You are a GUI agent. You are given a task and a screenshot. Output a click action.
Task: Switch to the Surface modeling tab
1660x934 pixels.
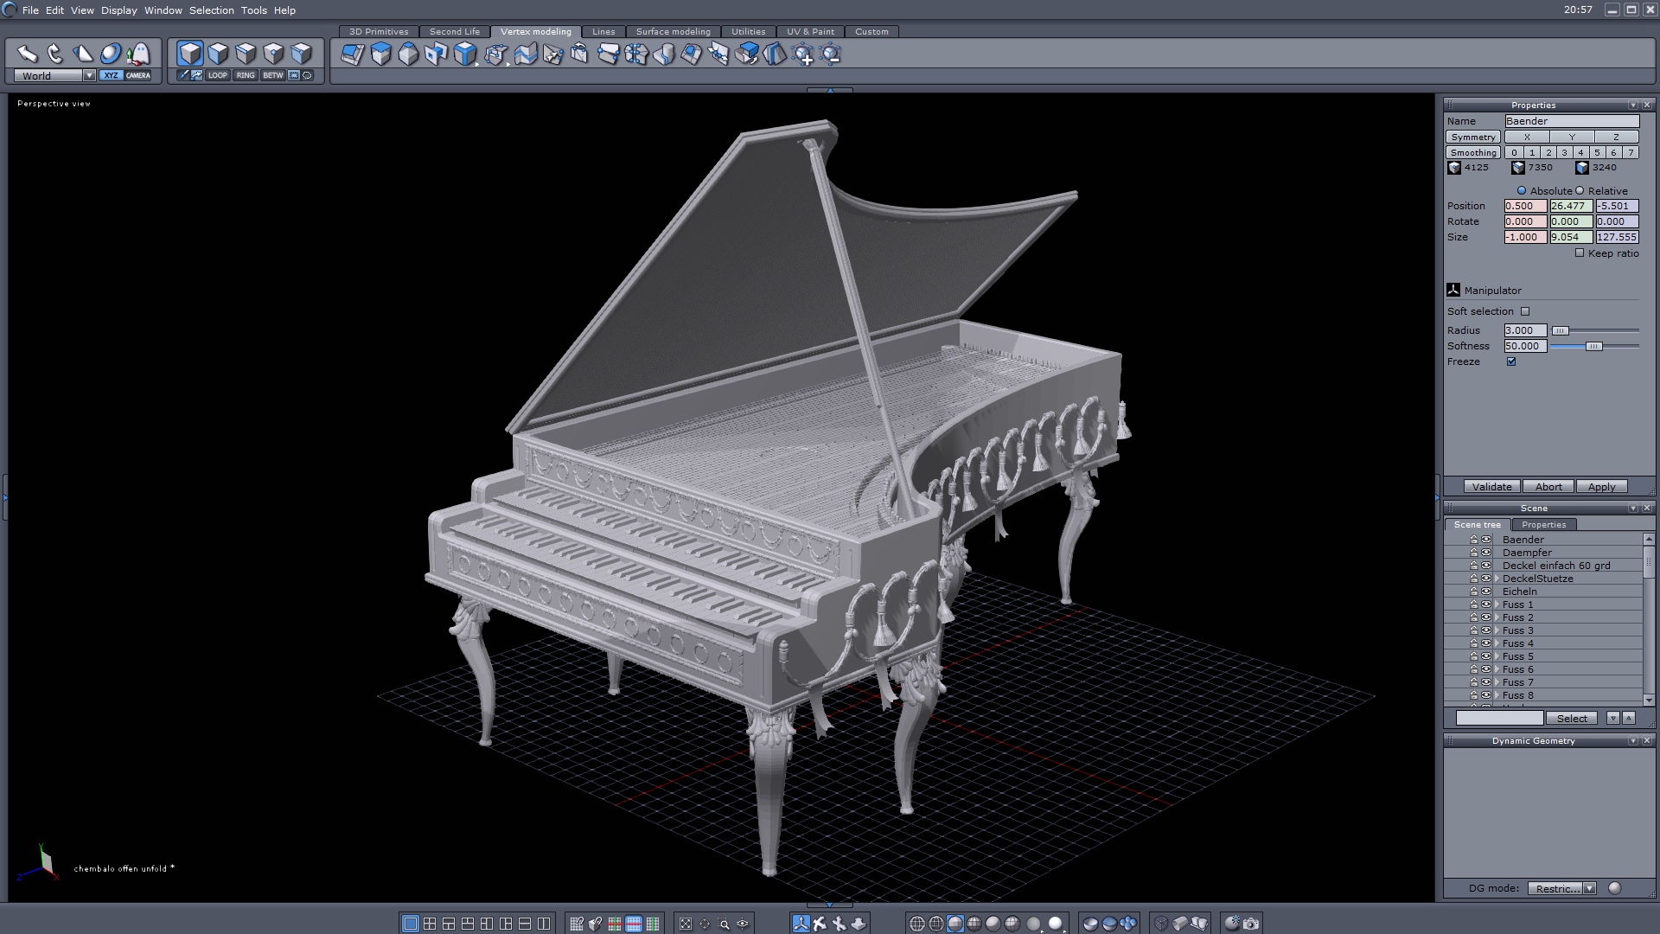coord(673,32)
